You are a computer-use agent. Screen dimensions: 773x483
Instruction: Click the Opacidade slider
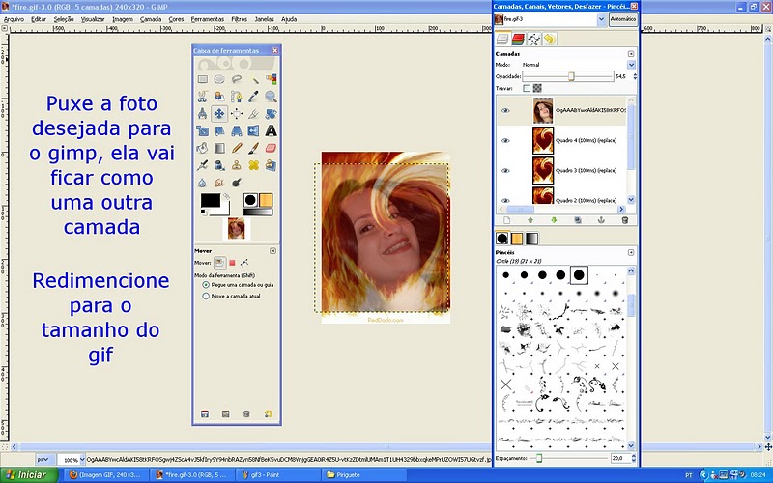[568, 76]
